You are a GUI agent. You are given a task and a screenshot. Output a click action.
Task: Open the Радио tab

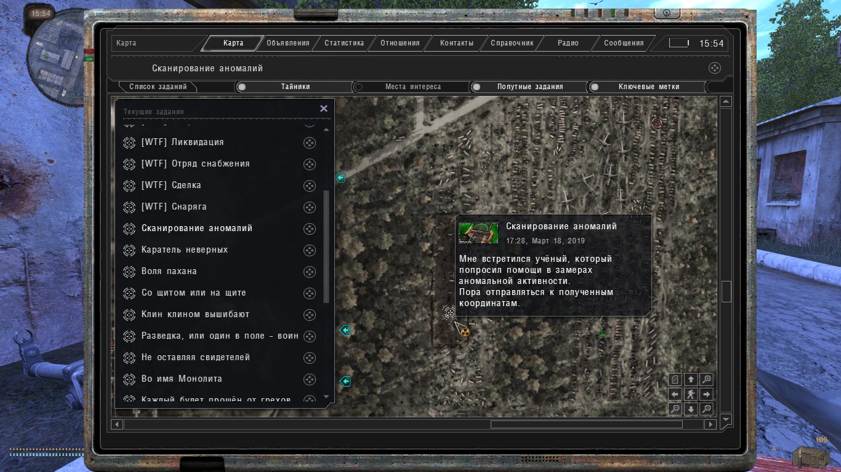click(x=568, y=43)
